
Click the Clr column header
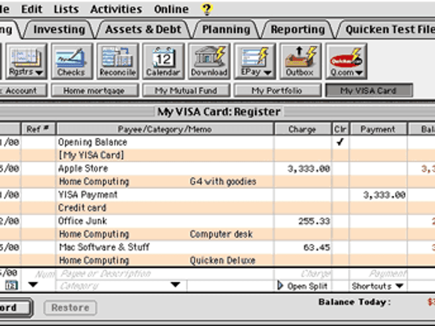click(340, 129)
